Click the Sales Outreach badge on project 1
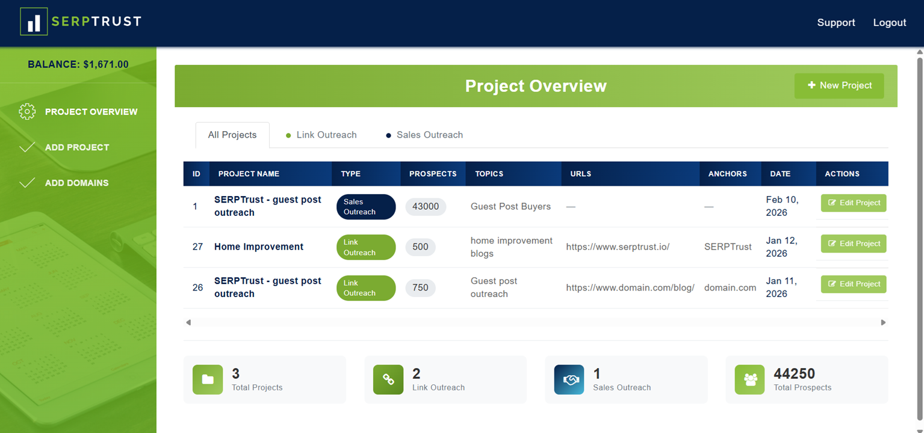The image size is (924, 433). pyautogui.click(x=365, y=207)
